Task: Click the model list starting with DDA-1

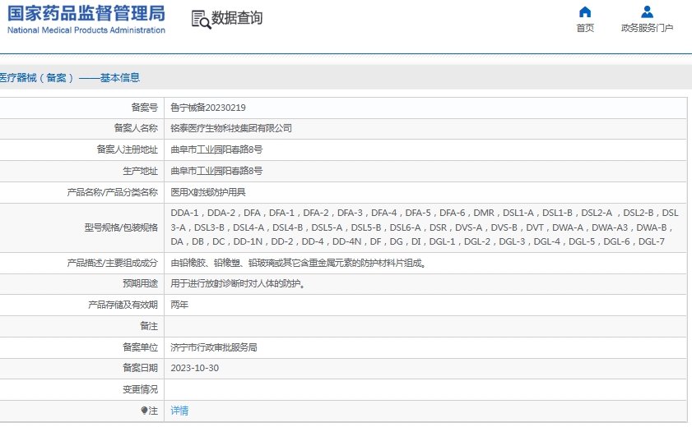Action: (x=425, y=227)
